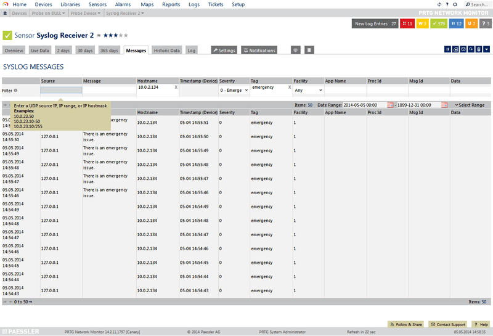Viewport: 493px width, 336px height.
Task: Open the Severity filter dropdown
Action: [234, 90]
